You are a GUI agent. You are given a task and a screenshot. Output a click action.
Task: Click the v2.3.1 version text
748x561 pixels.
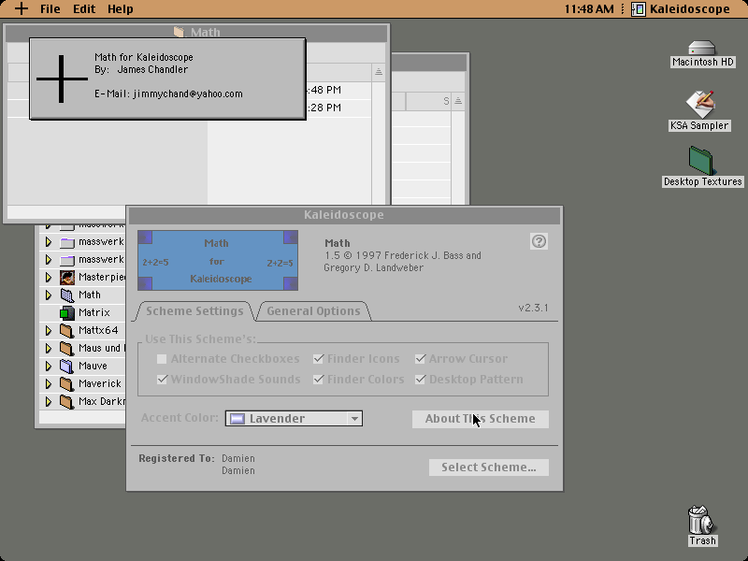[533, 308]
